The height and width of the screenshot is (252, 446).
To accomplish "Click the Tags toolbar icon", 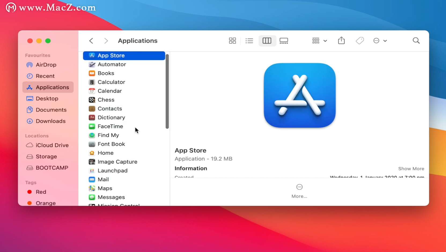I will 360,41.
